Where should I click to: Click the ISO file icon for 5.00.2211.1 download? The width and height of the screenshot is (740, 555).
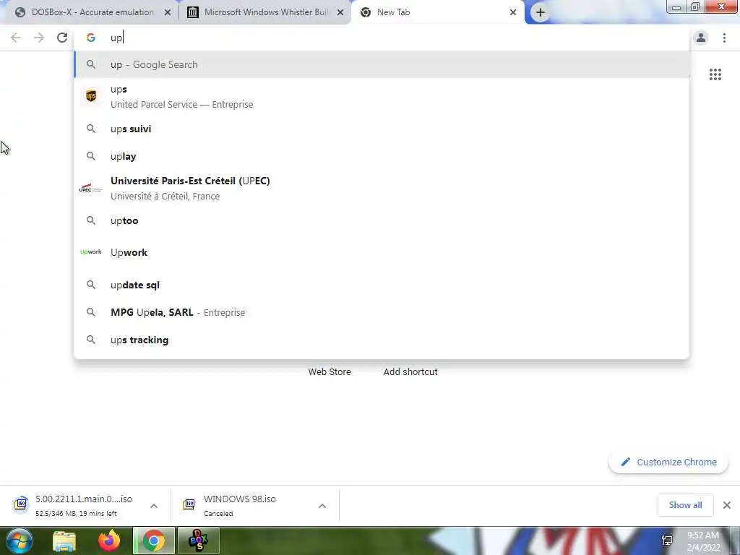point(21,504)
